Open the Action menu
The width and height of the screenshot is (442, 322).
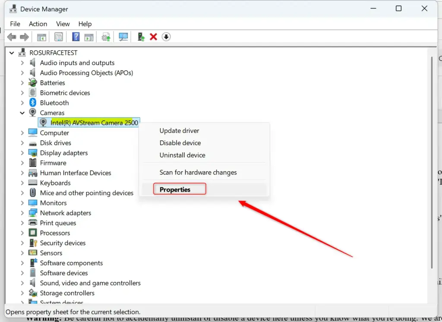38,24
